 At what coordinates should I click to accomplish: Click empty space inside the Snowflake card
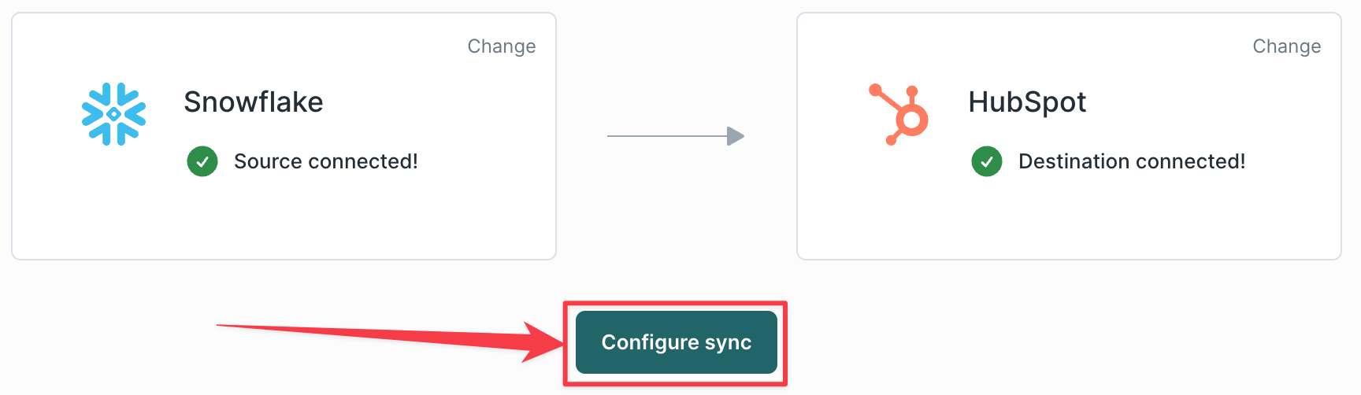[x=284, y=220]
